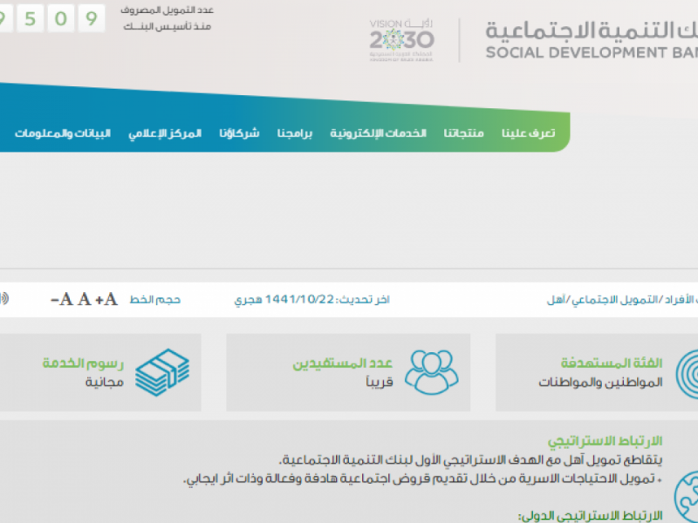Open the تعرف علينا menu

pos(529,133)
